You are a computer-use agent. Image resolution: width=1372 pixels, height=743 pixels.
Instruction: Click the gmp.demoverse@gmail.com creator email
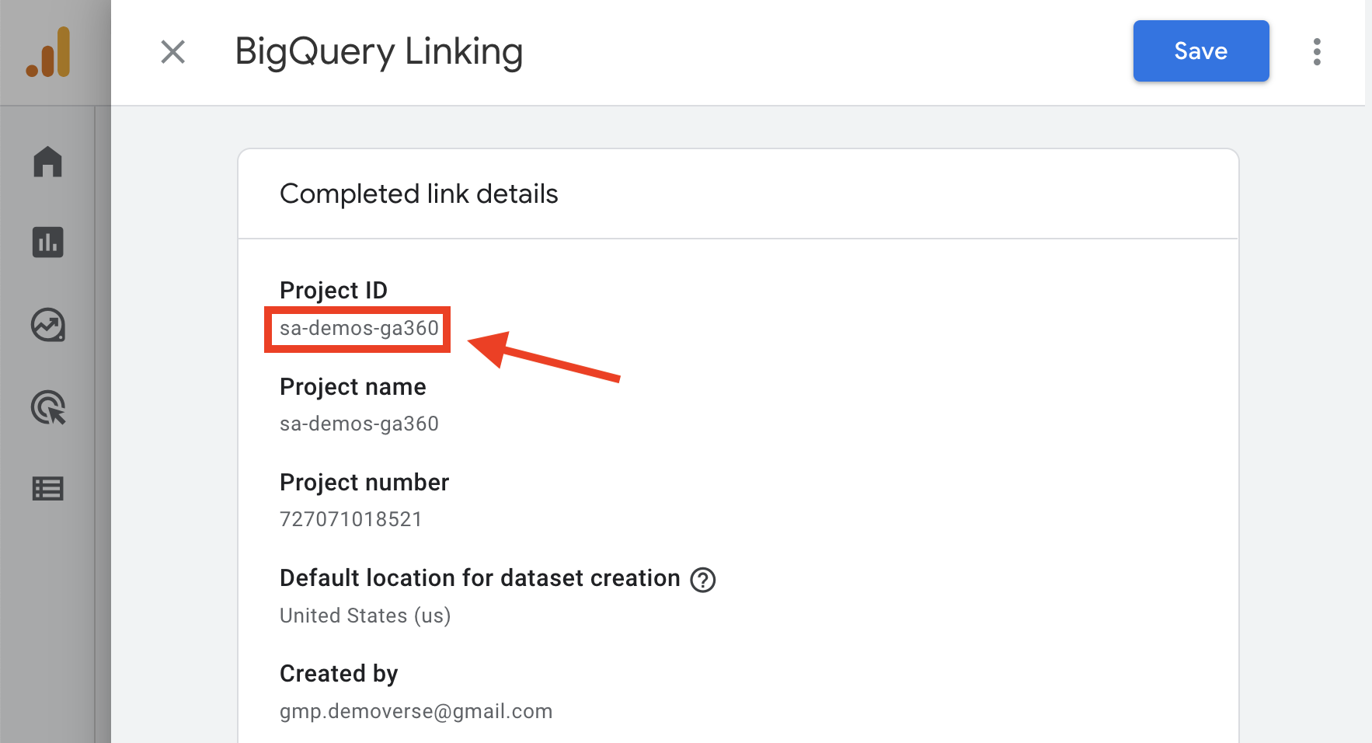click(416, 711)
